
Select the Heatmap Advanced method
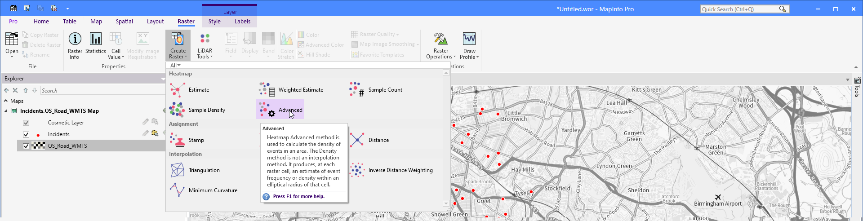pos(280,110)
